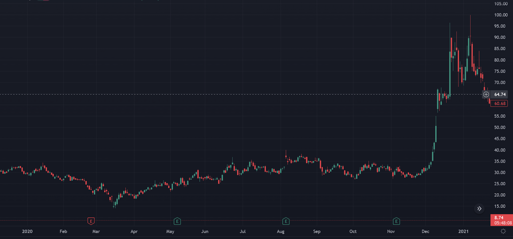Open the green earnings marker near Aug
Image resolution: width=513 pixels, height=239 pixels.
[286, 221]
